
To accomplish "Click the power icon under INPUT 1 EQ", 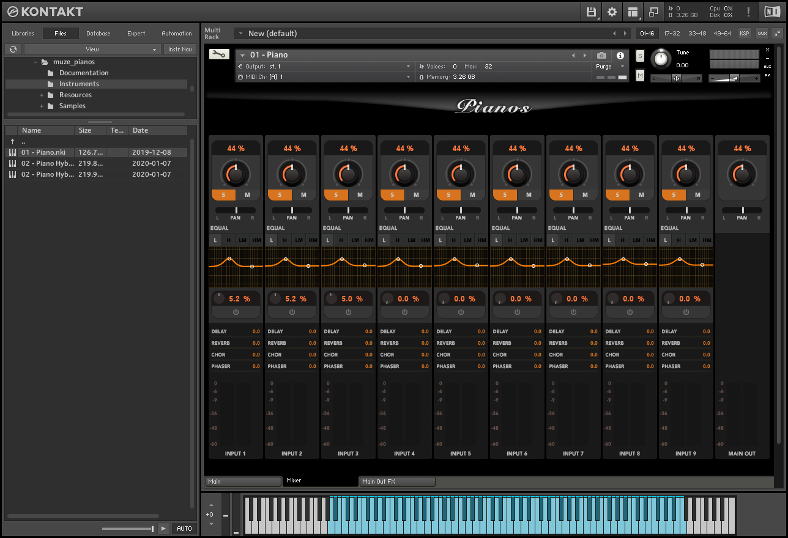I will click(x=236, y=312).
